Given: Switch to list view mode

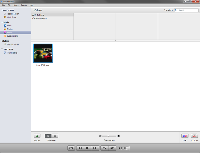Looking at the screenshot, I should (x=55, y=136).
